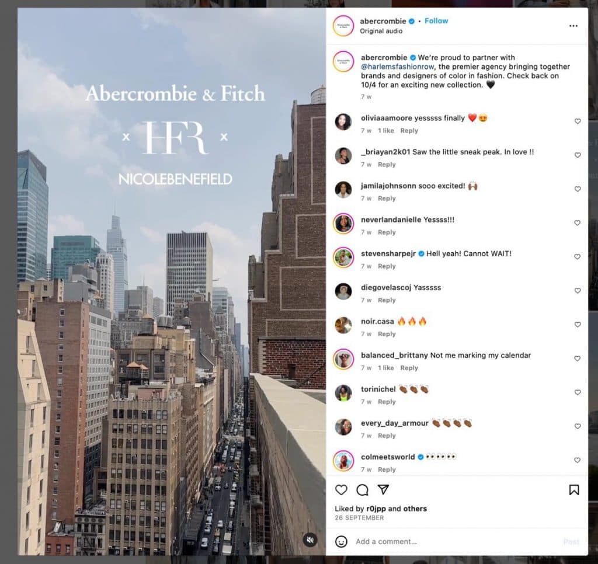The height and width of the screenshot is (564, 598).
Task: Open the three-dot more options menu
Action: [x=573, y=26]
